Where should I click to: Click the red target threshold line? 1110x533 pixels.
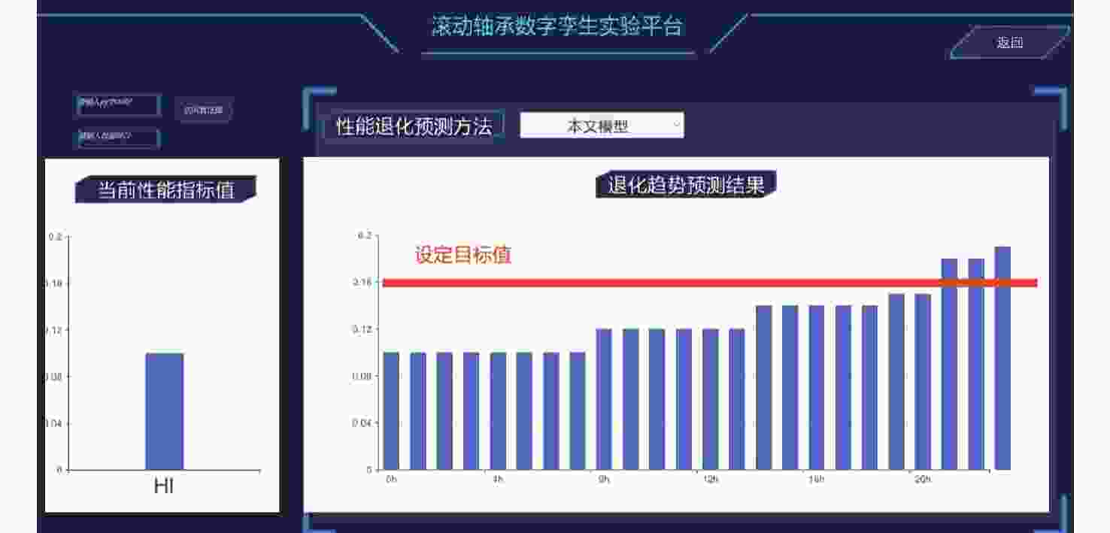[x=677, y=283]
